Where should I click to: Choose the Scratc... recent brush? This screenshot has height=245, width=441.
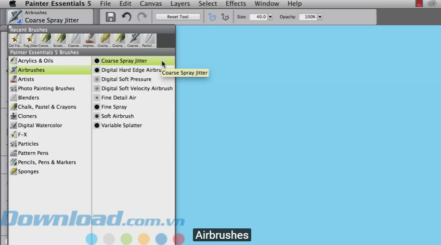(59, 40)
